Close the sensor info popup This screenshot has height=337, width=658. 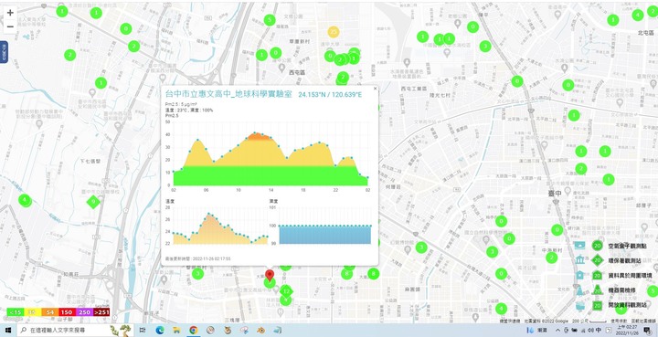pos(376,89)
